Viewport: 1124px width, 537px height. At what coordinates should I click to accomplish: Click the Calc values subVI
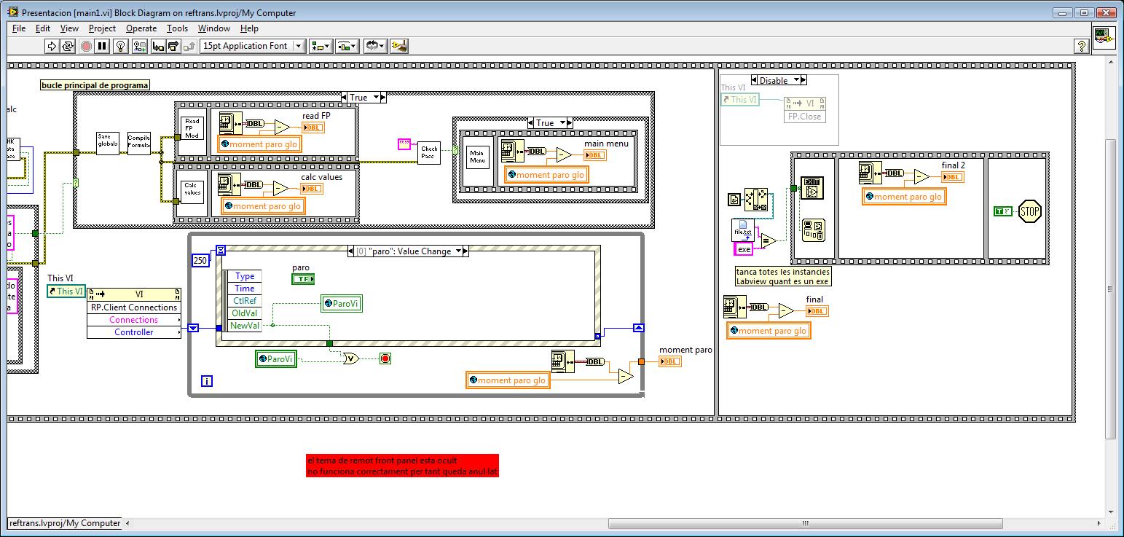click(x=192, y=192)
